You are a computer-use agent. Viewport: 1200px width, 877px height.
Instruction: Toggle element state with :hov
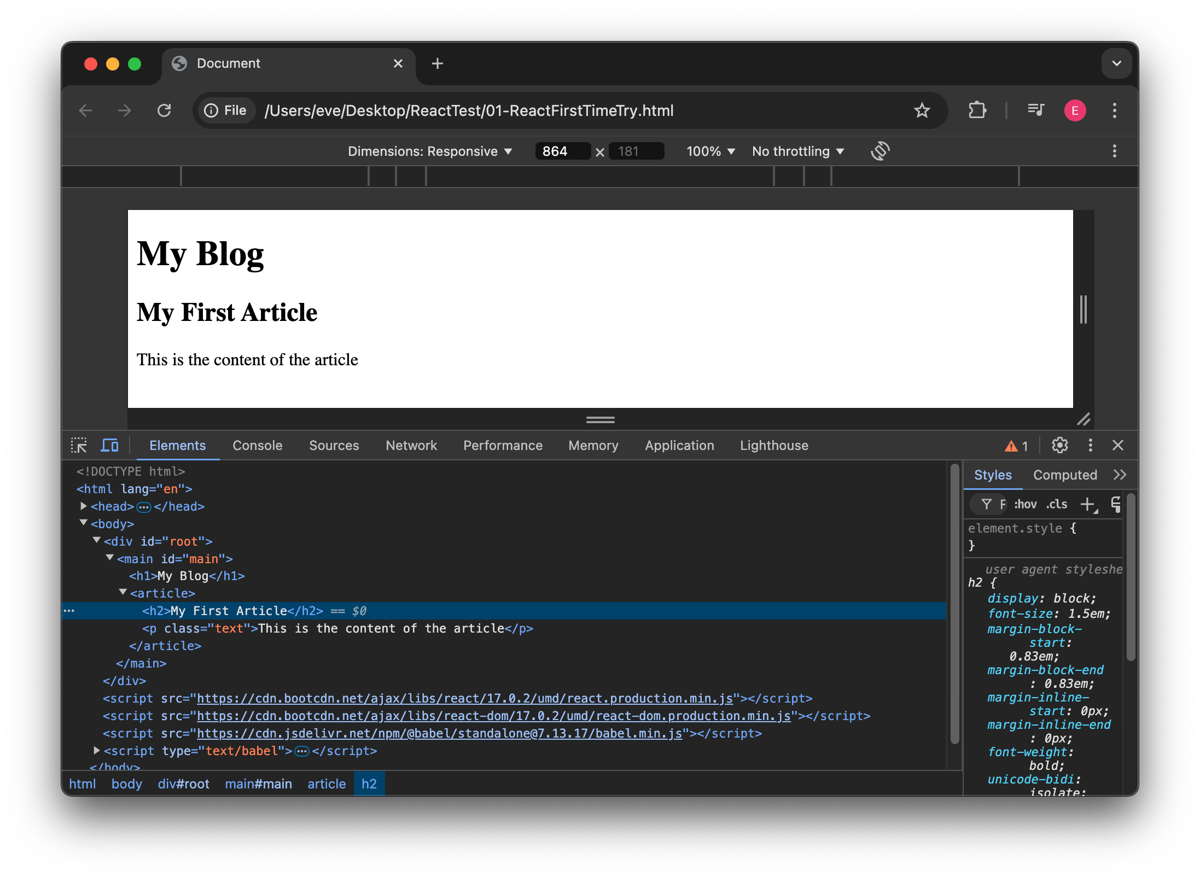click(1025, 504)
